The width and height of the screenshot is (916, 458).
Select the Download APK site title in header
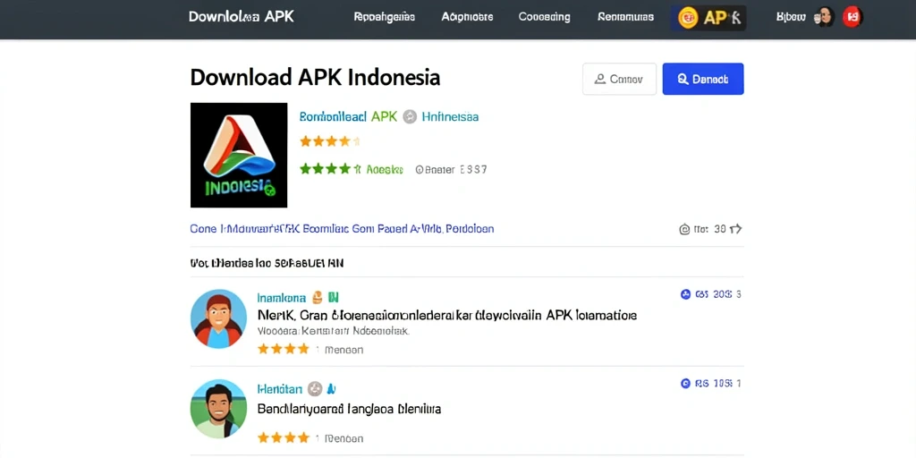tap(242, 16)
